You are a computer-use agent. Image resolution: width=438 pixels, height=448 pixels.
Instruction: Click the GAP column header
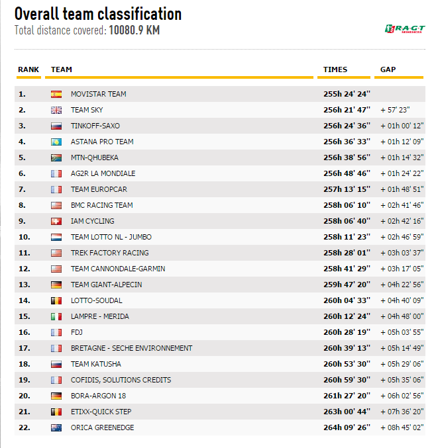pos(388,69)
